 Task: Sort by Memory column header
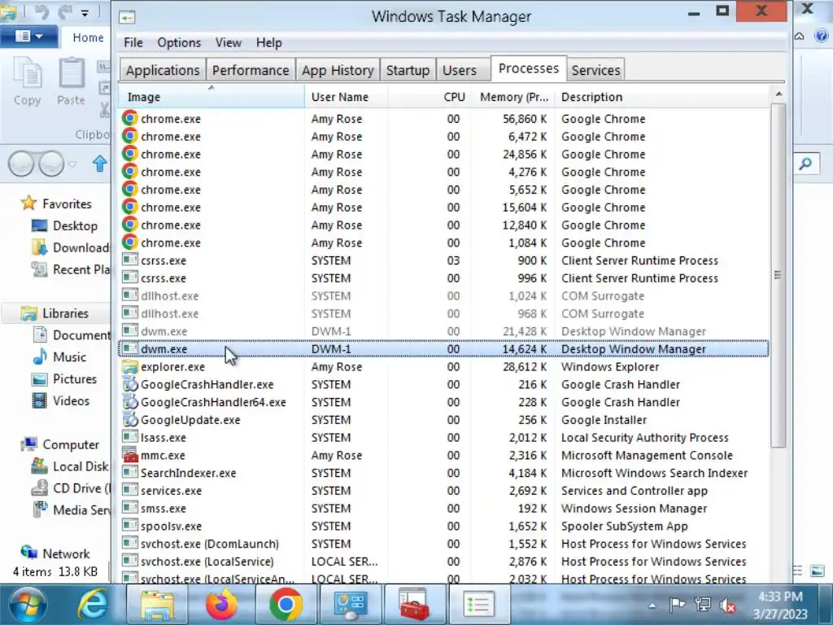[x=513, y=97]
